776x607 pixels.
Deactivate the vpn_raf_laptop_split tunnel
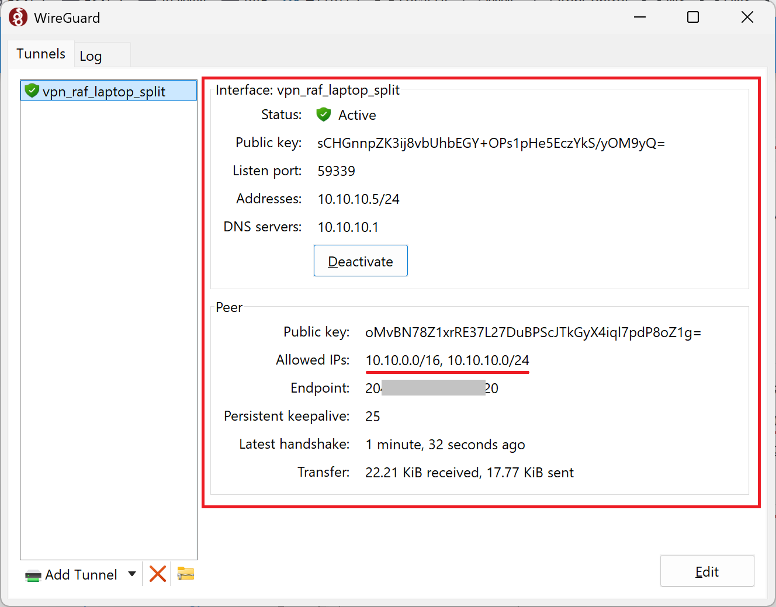pyautogui.click(x=361, y=261)
